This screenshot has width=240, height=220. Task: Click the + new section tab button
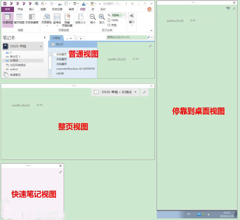tap(81, 38)
